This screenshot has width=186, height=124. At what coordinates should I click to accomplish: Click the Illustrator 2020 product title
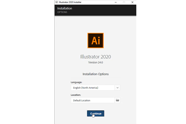point(96,57)
